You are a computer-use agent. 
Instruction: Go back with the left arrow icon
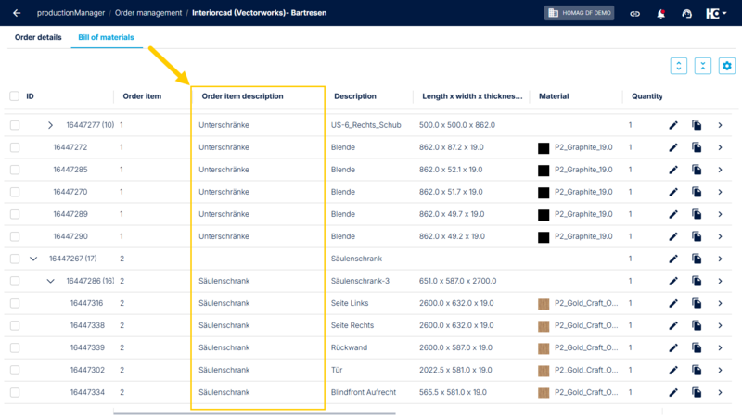(17, 13)
